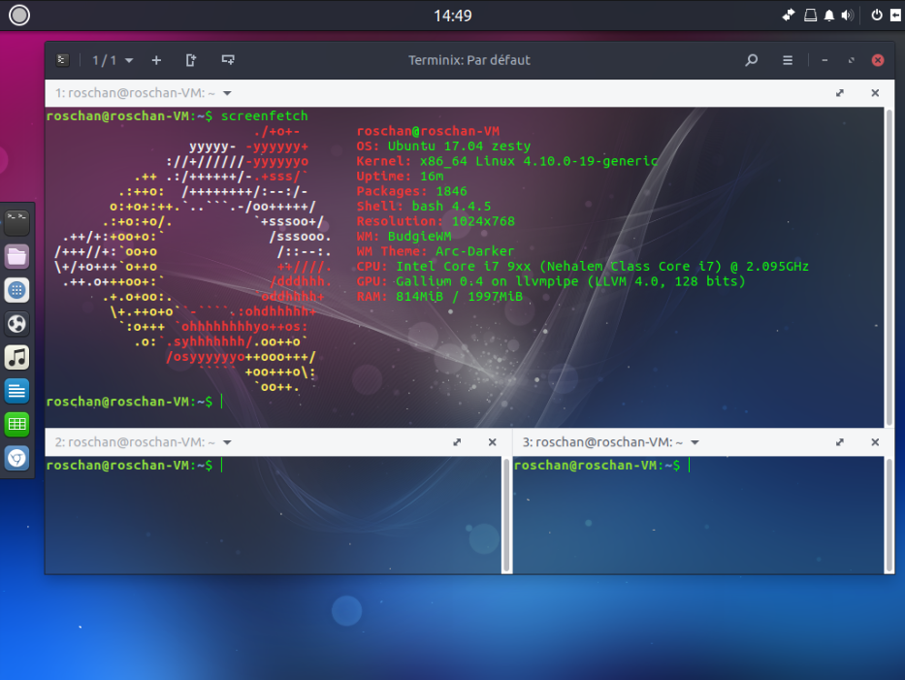Click the clock showing 14:49

point(452,16)
